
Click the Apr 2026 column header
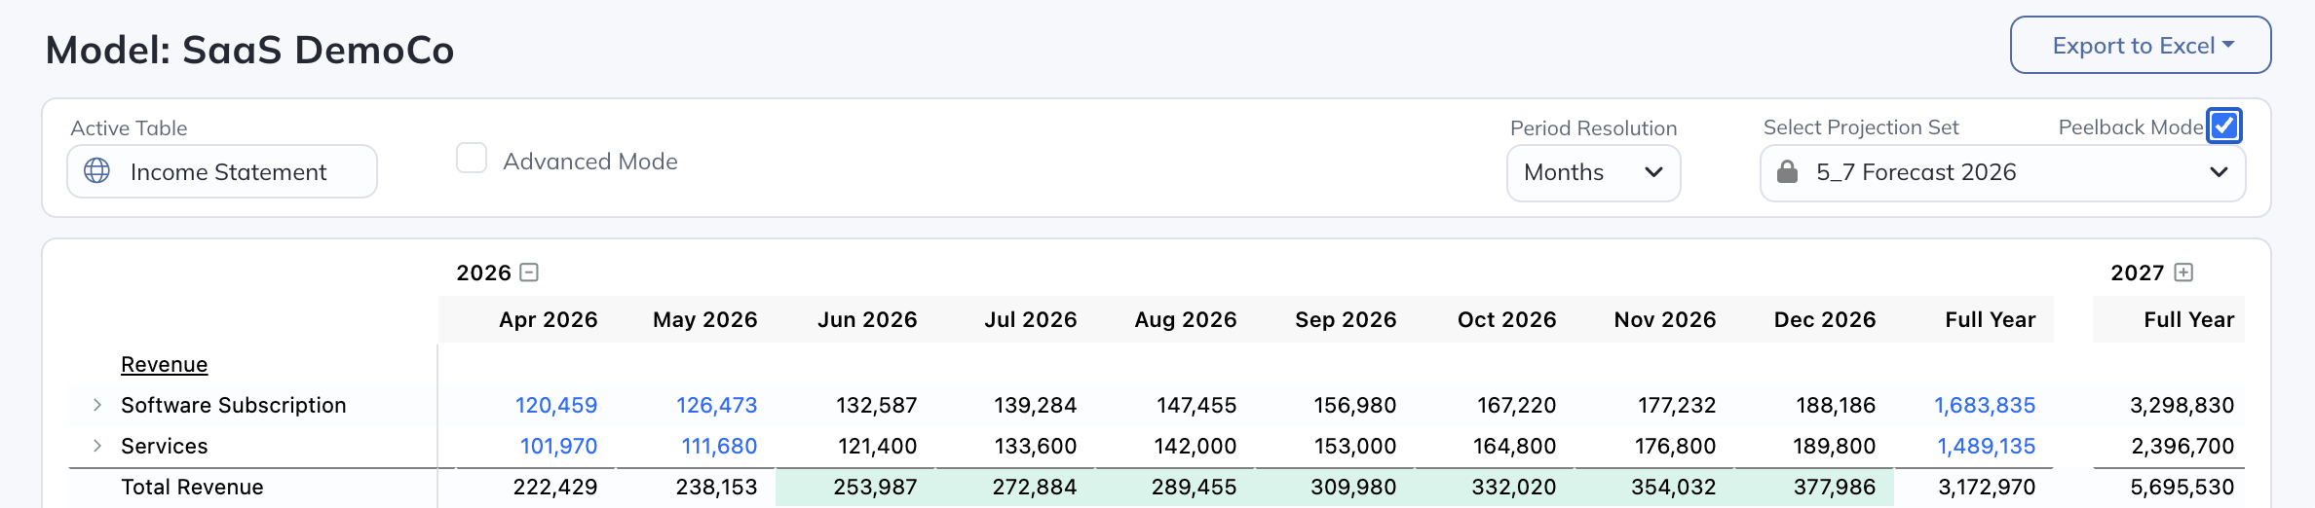(549, 319)
